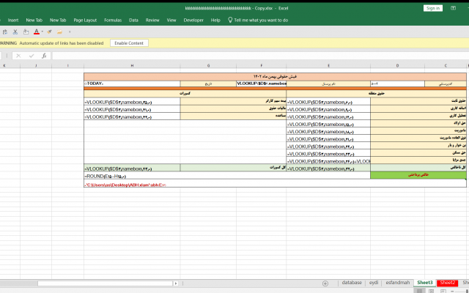Open the Developer ribbon tab

193,20
